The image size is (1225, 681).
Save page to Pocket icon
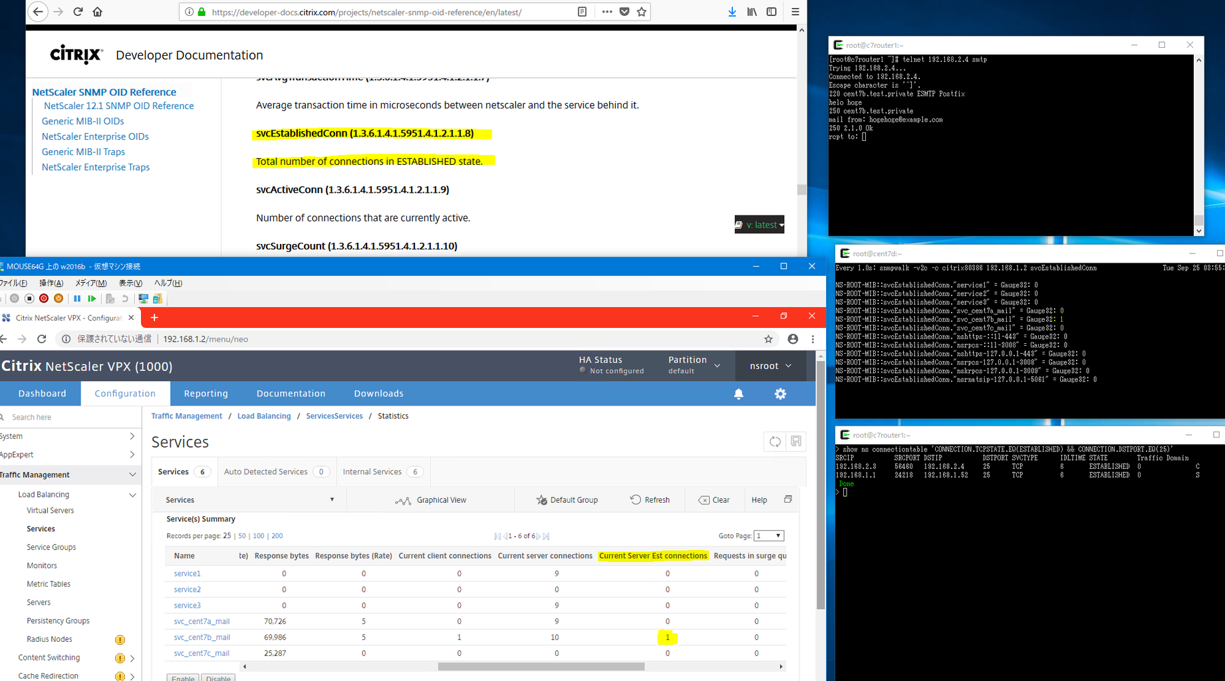coord(624,11)
